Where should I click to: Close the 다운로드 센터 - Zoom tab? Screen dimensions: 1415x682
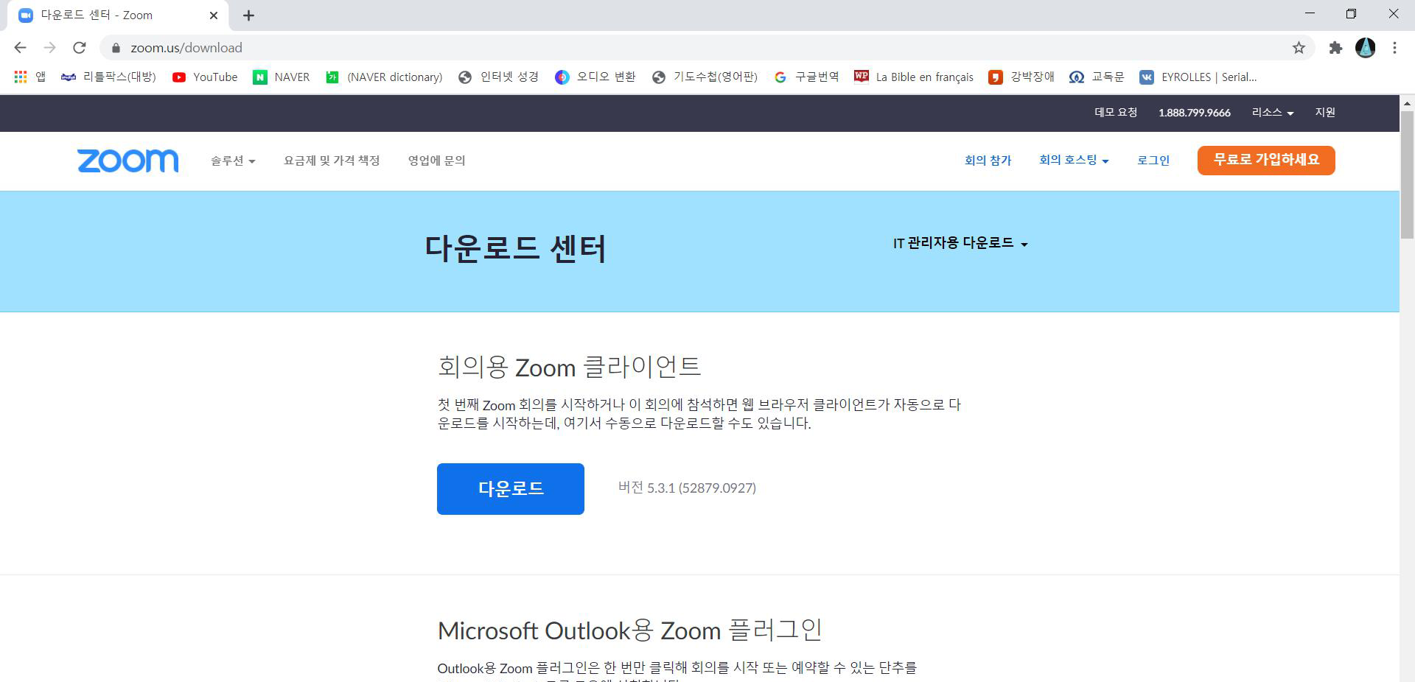(x=214, y=15)
